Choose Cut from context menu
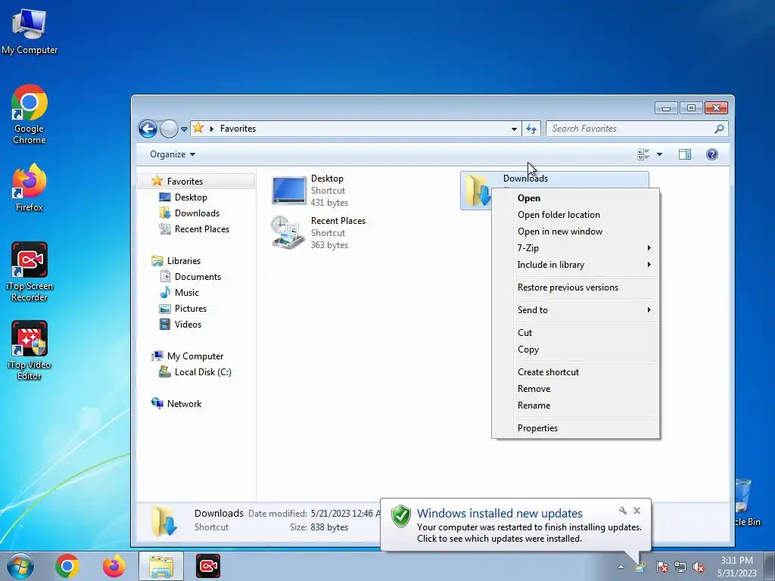This screenshot has width=775, height=581. (x=576, y=333)
